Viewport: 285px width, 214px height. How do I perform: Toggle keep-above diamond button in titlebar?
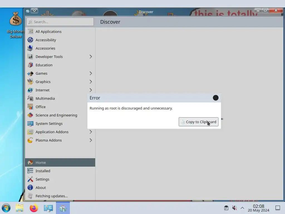click(34, 11)
